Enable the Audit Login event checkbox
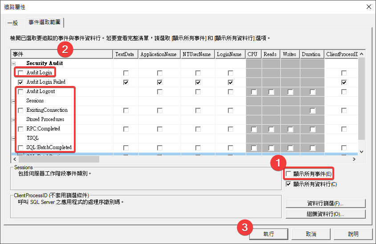The width and height of the screenshot is (376, 244). (20, 73)
